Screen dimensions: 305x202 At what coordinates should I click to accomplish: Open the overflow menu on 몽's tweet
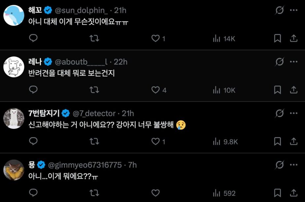[x=293, y=165]
